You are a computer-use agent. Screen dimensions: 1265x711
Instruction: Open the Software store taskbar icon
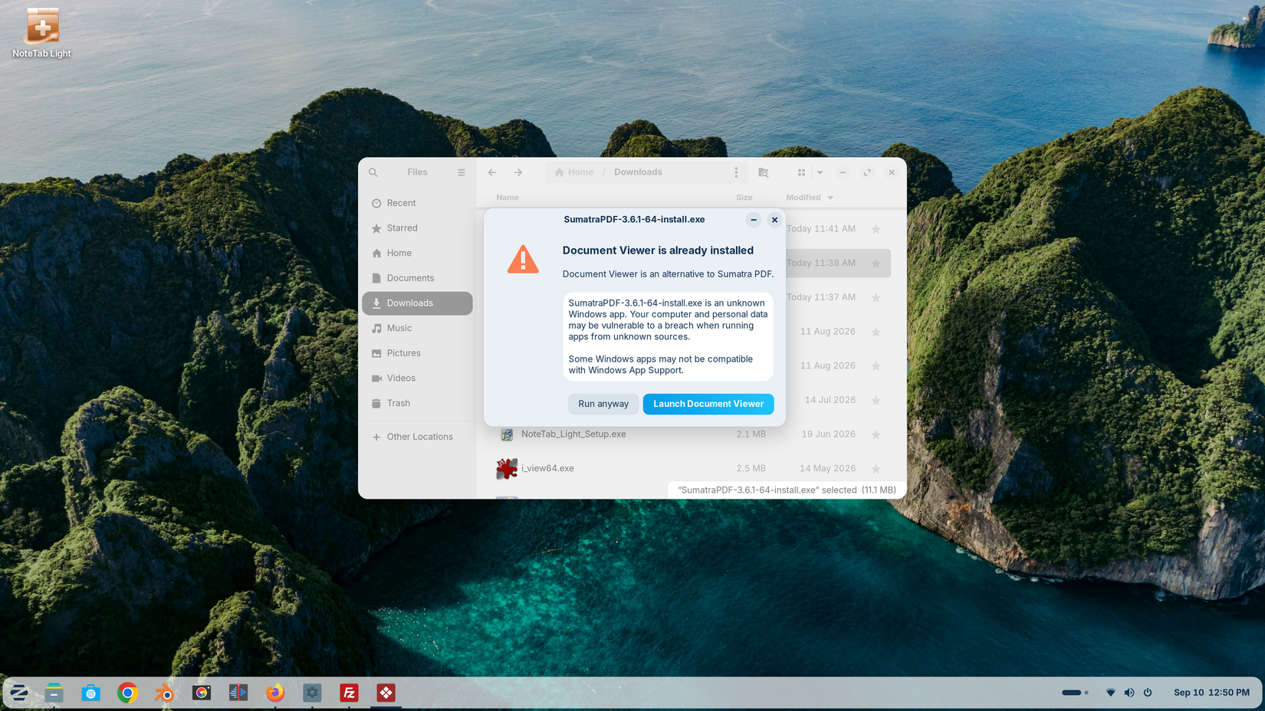(x=90, y=693)
